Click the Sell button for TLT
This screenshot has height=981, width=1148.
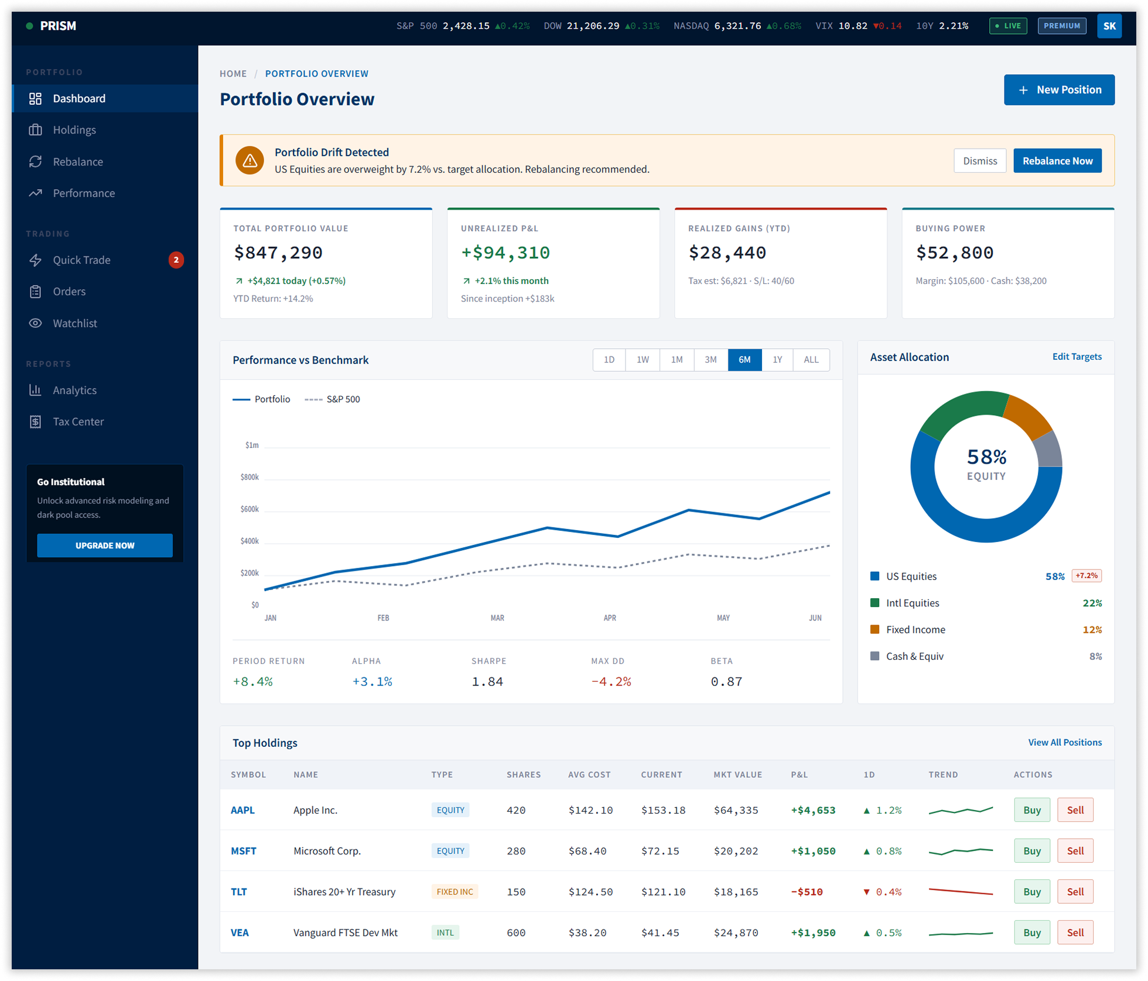pos(1075,891)
